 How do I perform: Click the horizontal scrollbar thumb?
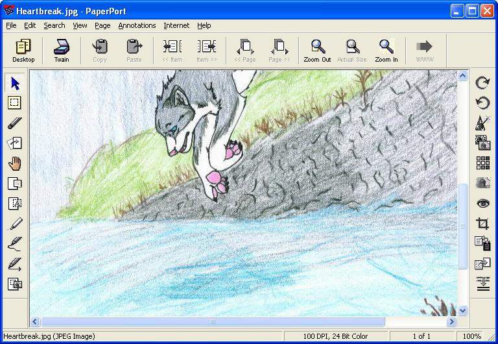(213, 322)
